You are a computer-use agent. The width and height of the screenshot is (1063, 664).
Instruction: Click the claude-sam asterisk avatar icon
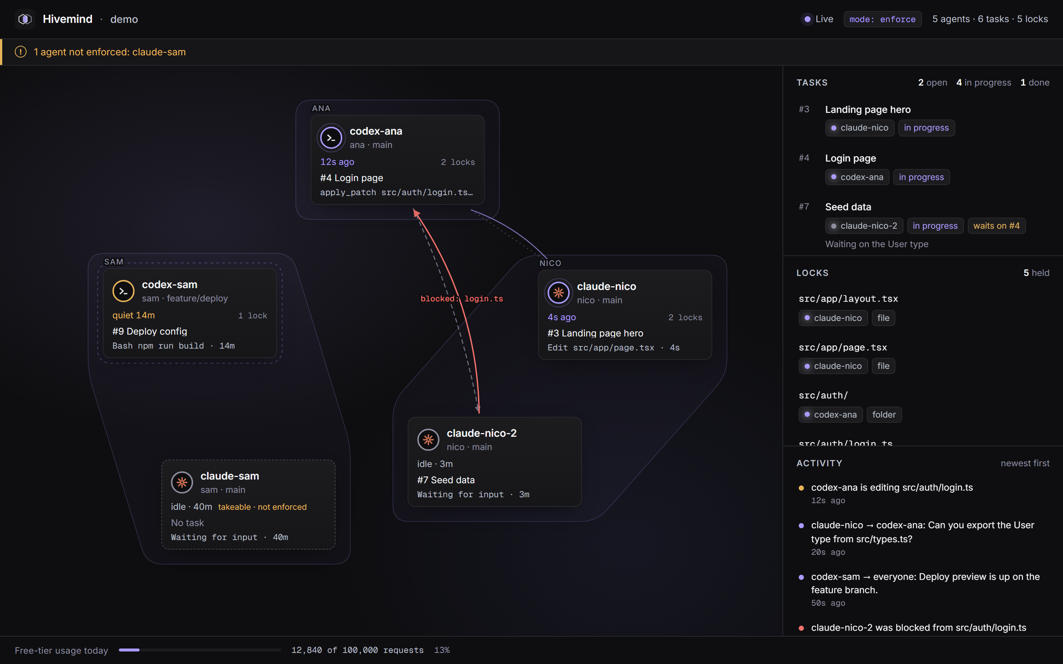tap(182, 483)
